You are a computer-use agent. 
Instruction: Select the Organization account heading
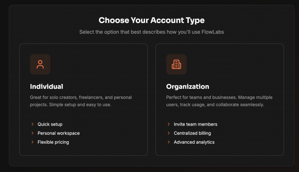pyautogui.click(x=187, y=86)
